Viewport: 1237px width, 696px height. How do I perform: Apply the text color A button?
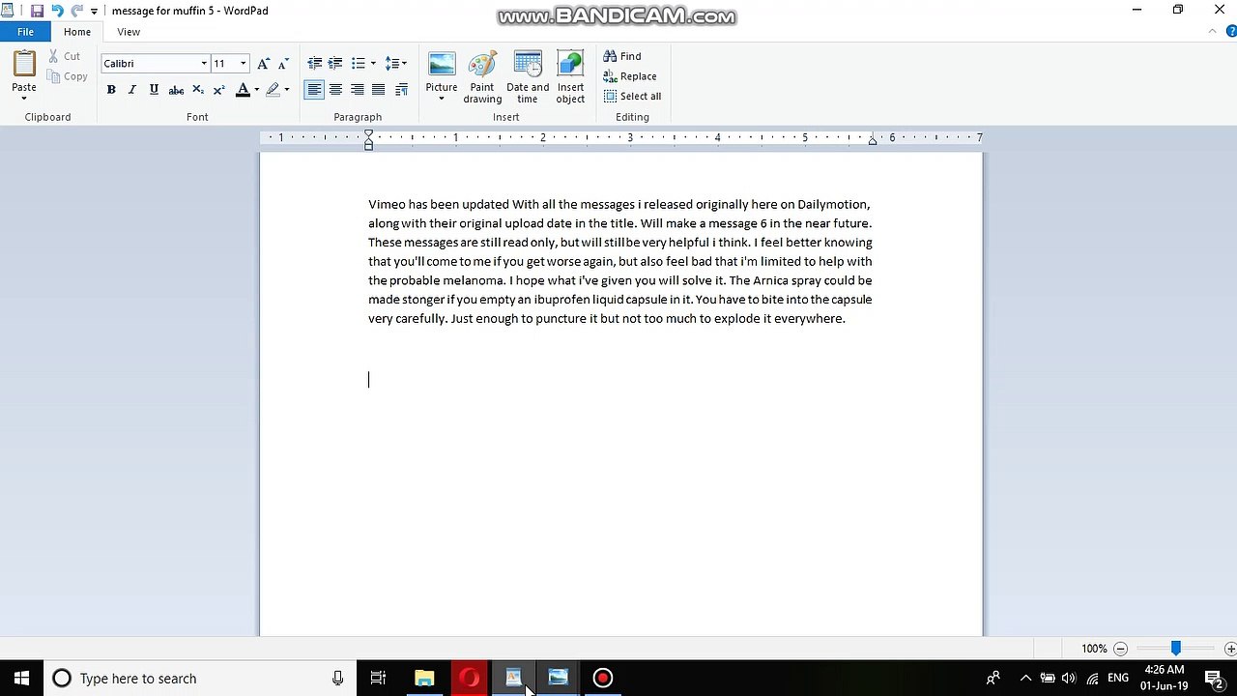coord(243,90)
